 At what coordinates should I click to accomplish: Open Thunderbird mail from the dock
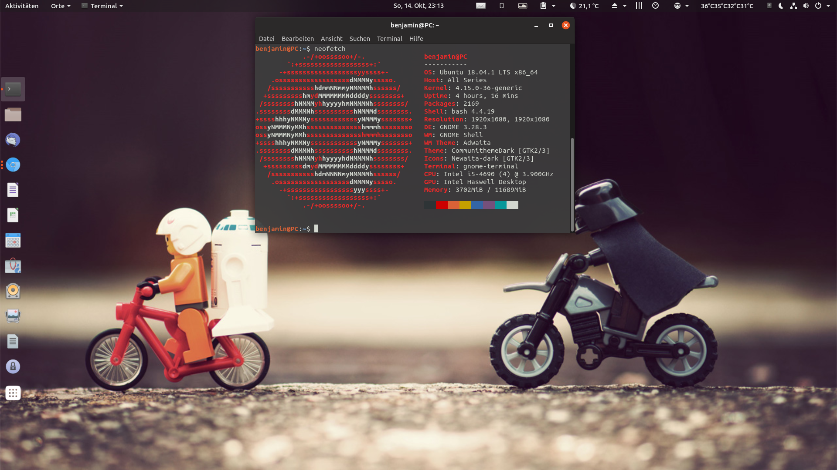13,140
